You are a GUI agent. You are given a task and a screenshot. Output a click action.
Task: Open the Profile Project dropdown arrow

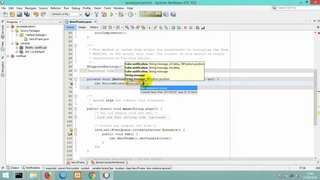click(x=135, y=14)
